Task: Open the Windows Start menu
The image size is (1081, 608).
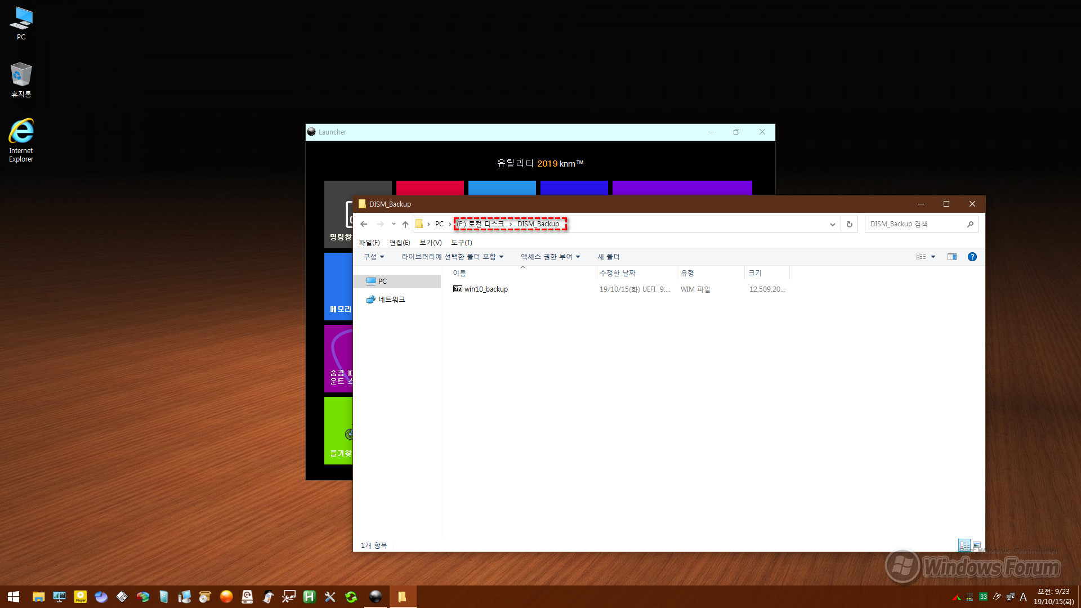Action: 14,597
